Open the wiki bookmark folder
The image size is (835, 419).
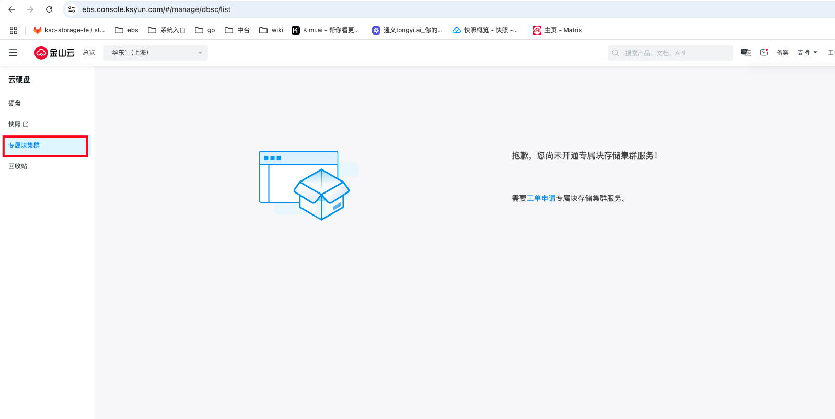pos(271,30)
